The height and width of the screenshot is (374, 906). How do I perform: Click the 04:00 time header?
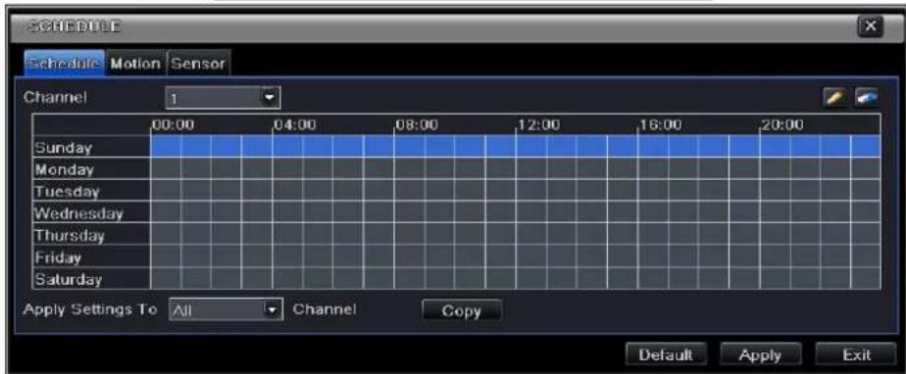click(x=295, y=124)
